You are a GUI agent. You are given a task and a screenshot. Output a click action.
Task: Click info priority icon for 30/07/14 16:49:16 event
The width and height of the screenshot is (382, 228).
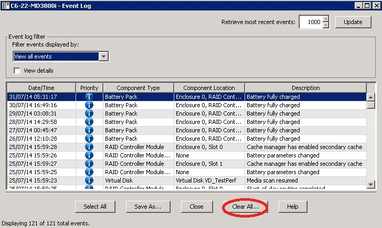click(x=89, y=105)
